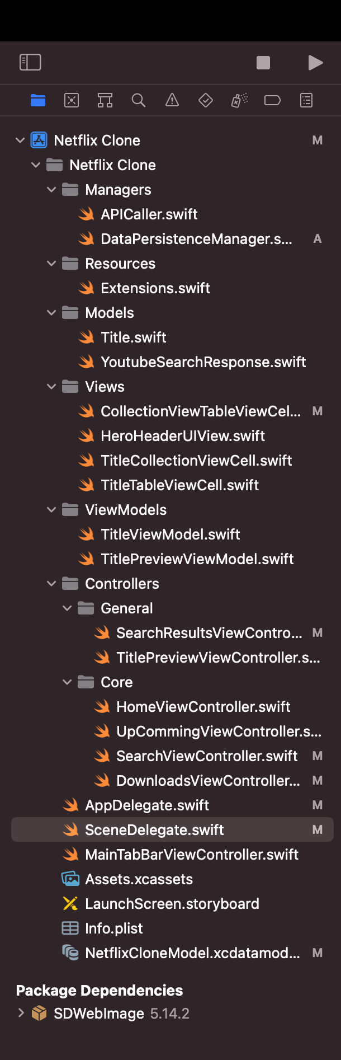Screen dimensions: 341x1060
Task: Open the Report navigator list icon
Action: [x=306, y=101]
